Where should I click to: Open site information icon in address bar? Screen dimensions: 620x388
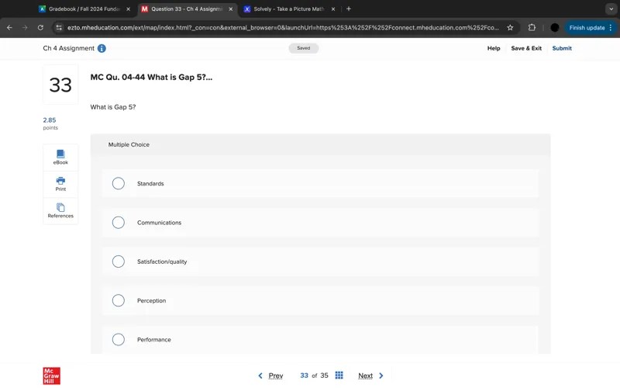[x=59, y=28]
